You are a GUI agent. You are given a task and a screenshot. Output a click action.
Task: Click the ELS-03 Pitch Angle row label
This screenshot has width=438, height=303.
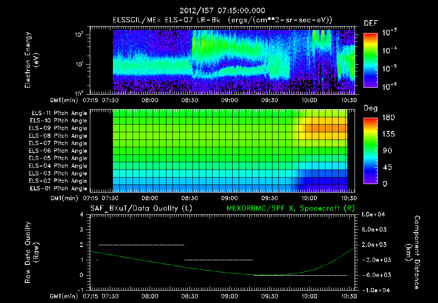(58, 173)
